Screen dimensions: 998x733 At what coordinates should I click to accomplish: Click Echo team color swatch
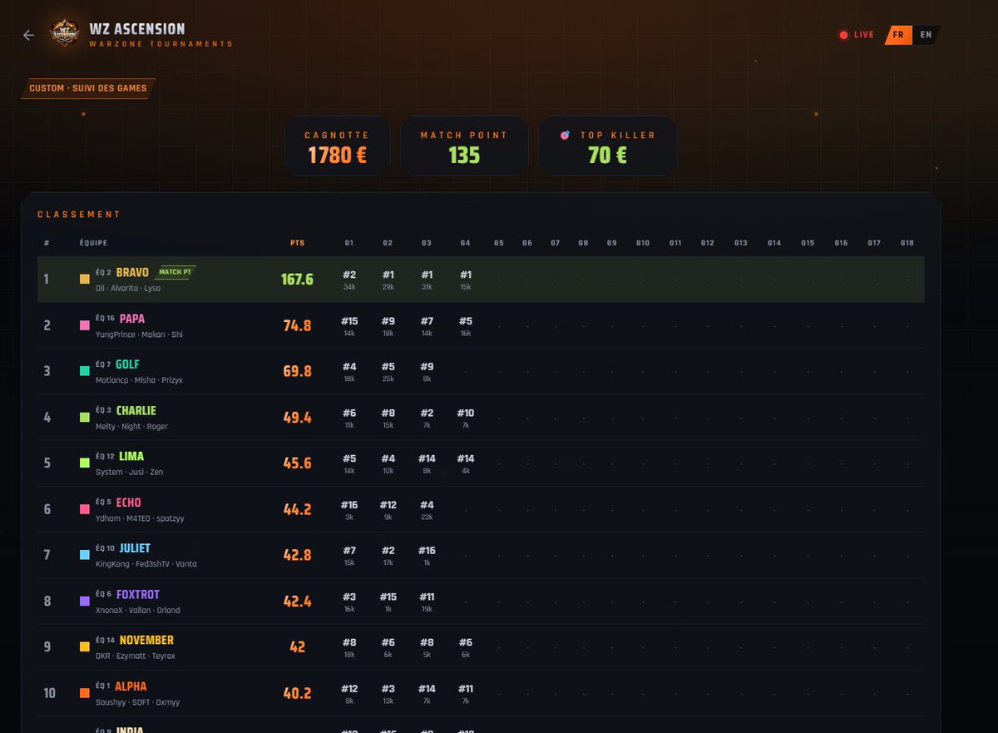pyautogui.click(x=85, y=509)
